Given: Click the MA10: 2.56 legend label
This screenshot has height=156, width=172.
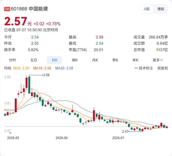Looking at the screenshot, I should 42,68.
